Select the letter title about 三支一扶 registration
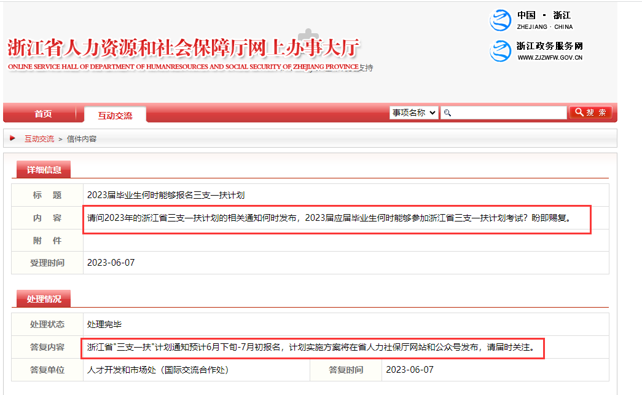Viewport: 642px width, 395px height. (x=168, y=196)
